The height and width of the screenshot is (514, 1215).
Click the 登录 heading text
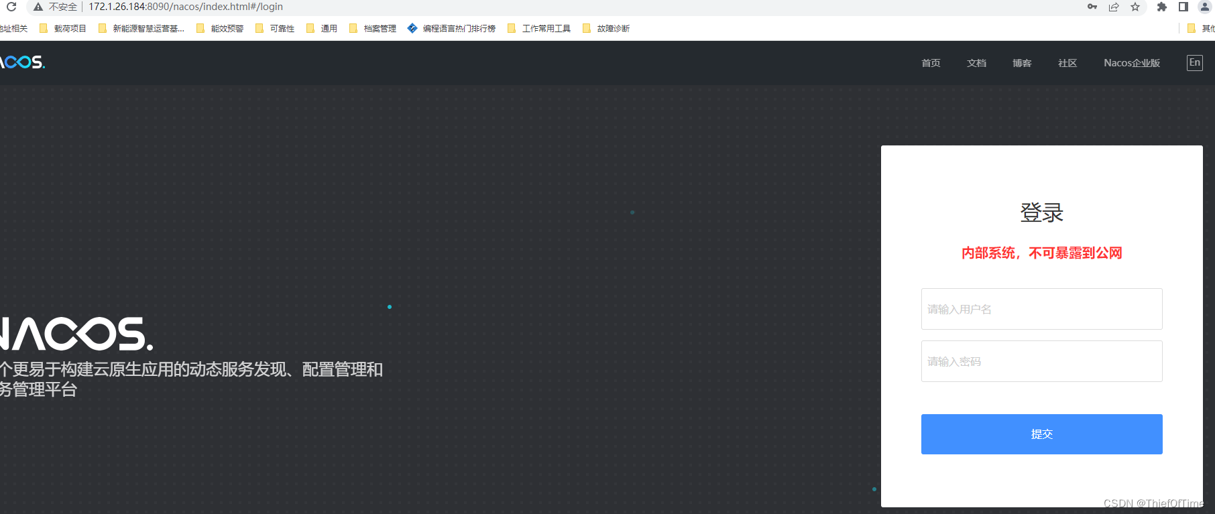click(1042, 212)
